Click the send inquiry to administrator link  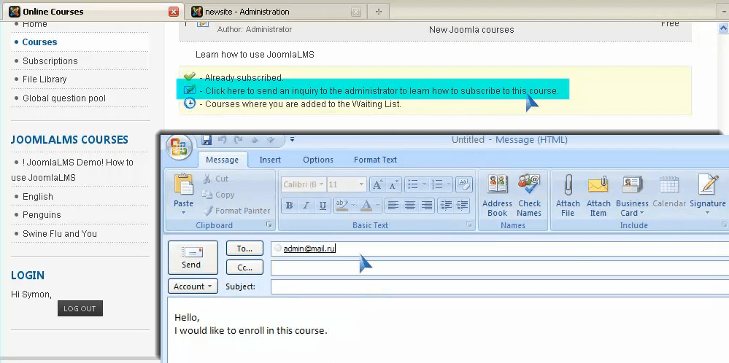381,91
